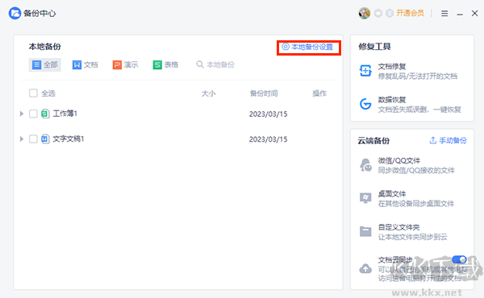
Task: Click the 操作 column header
Action: (x=319, y=93)
